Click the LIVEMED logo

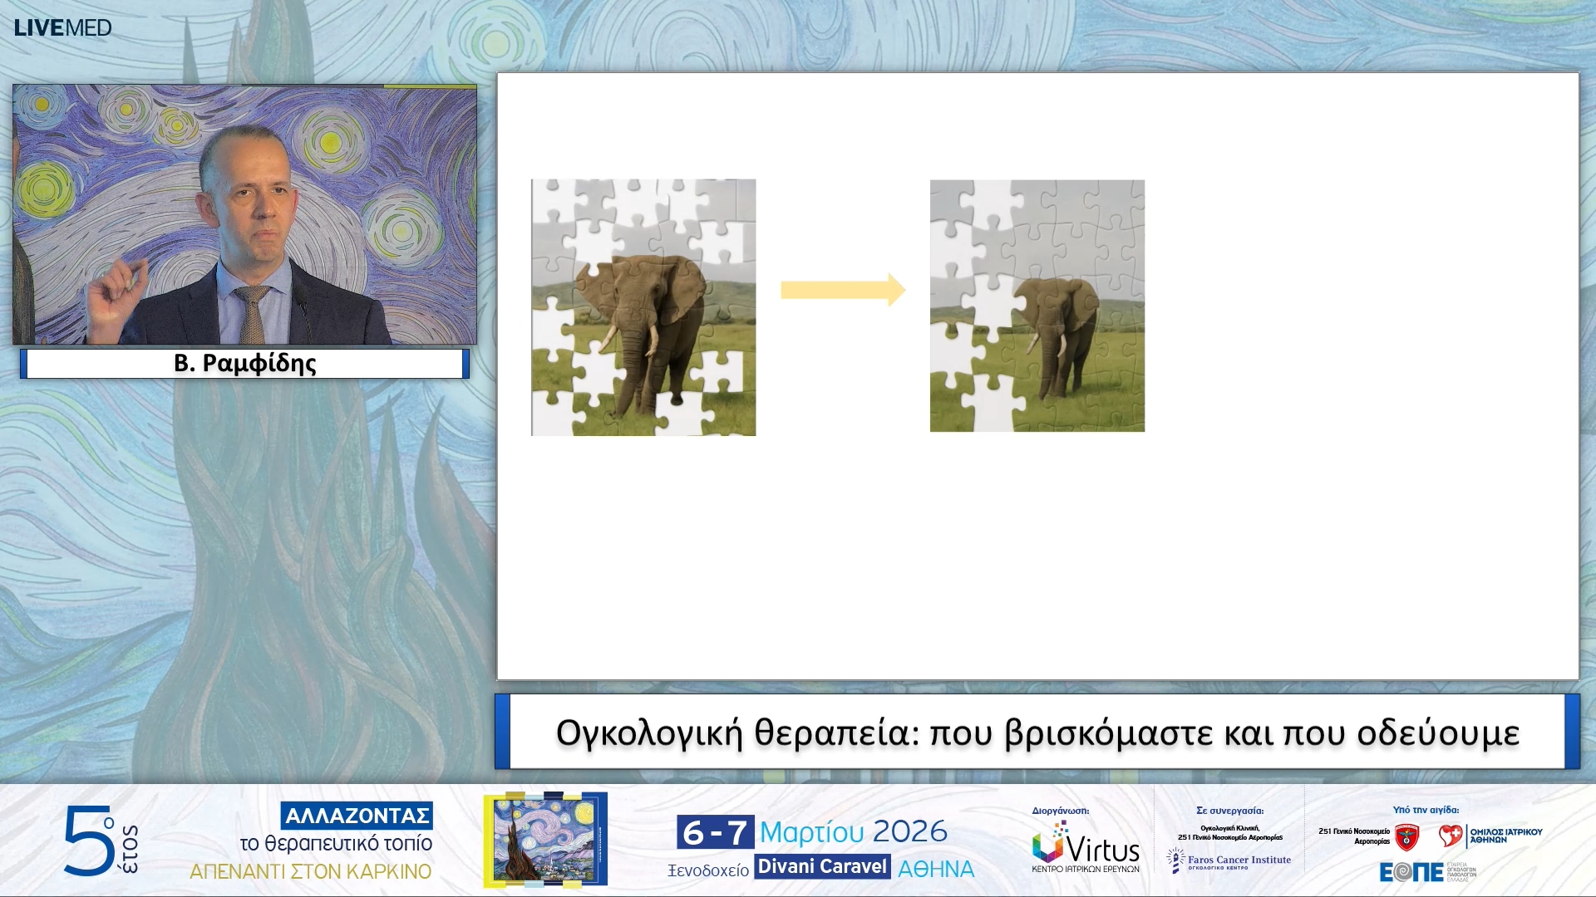click(x=62, y=27)
